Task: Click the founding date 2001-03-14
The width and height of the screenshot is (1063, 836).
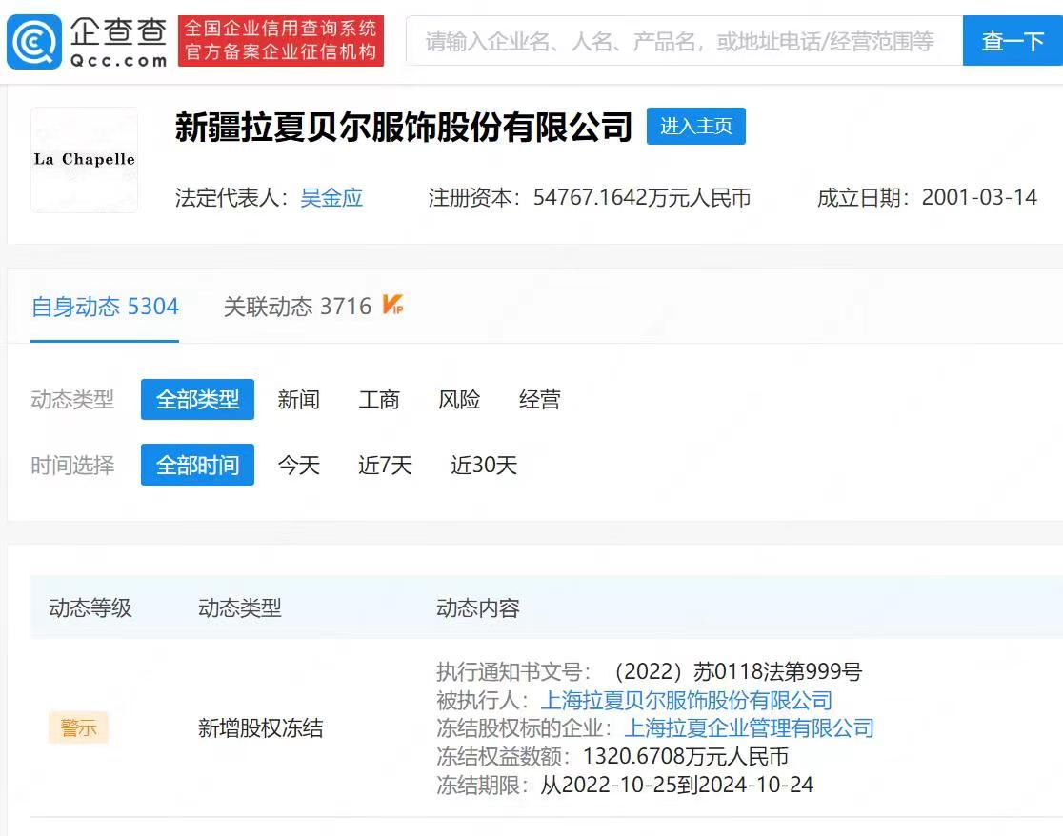Action: 979,198
